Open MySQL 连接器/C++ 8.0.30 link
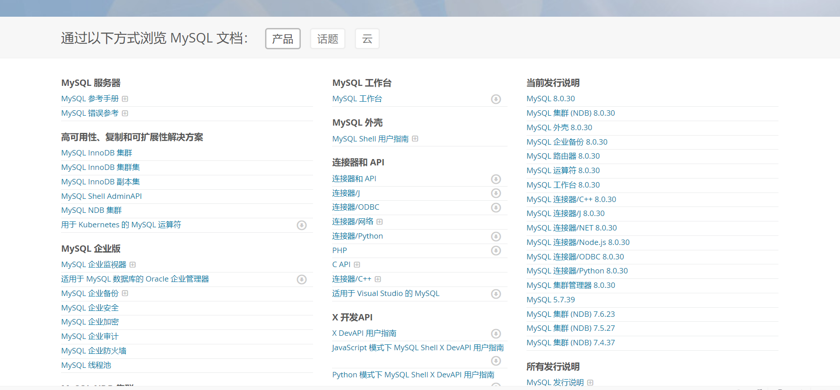This screenshot has height=390, width=840. pyautogui.click(x=571, y=199)
